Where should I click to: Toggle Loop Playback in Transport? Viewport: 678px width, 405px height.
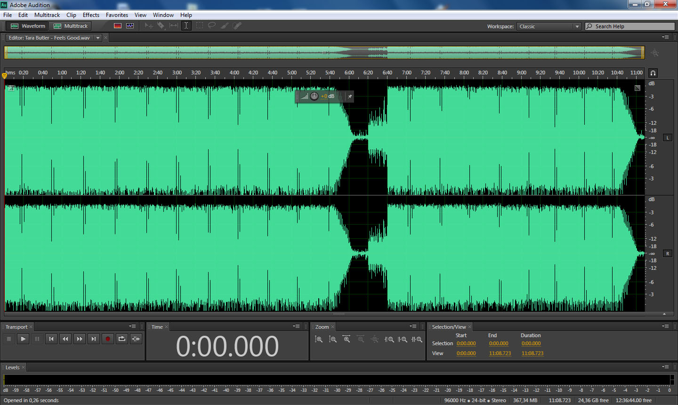[x=122, y=339]
